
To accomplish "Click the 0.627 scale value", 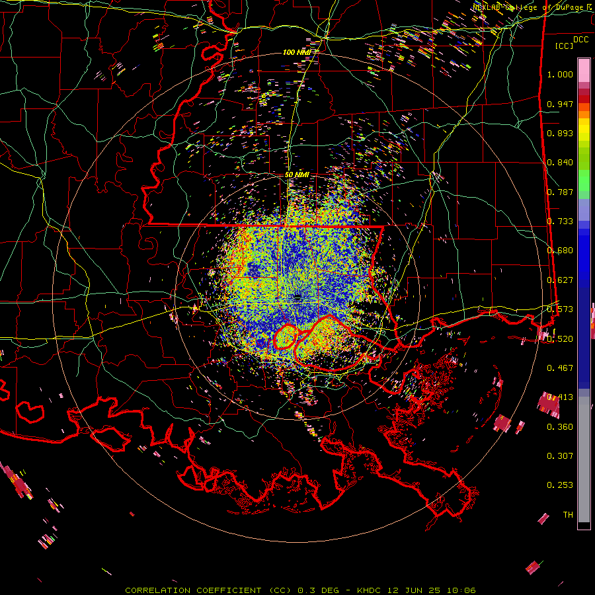I will coord(560,280).
